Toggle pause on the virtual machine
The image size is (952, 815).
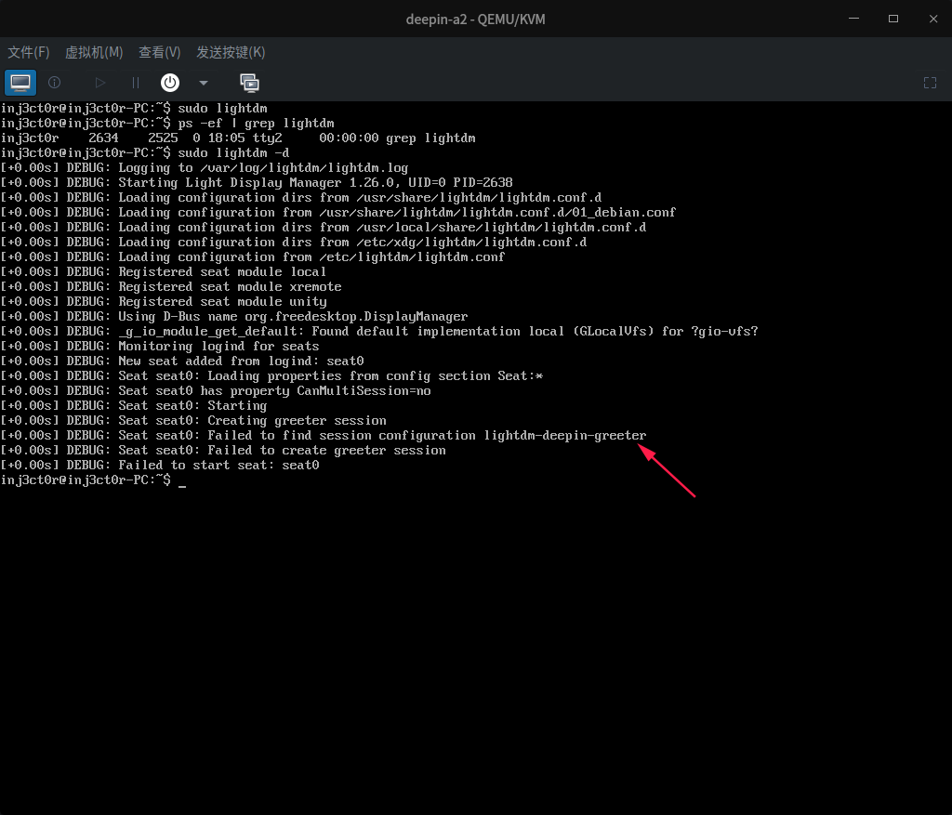click(135, 83)
